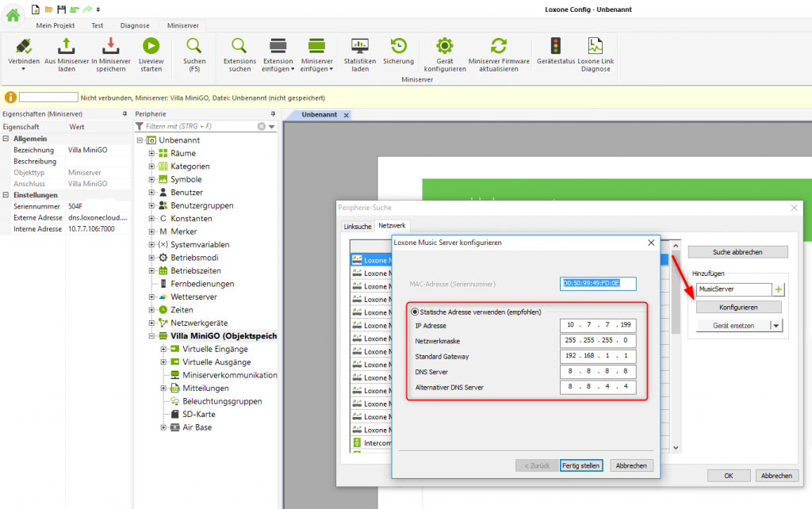Update Miniserver Firmware via ribbon icon
The width and height of the screenshot is (812, 509).
pos(498,47)
